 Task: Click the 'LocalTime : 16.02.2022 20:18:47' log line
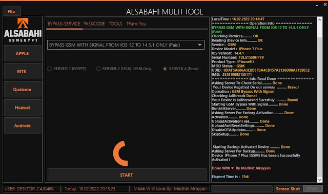click(x=238, y=19)
